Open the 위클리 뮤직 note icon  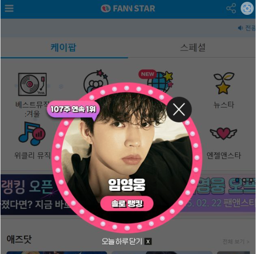coord(32,134)
